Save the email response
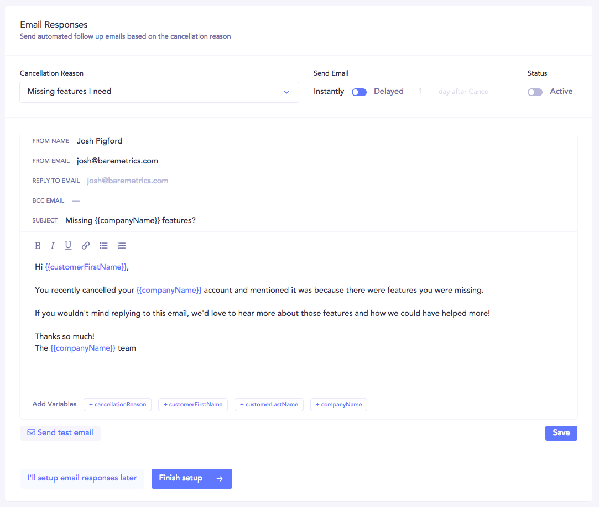Viewport: 599px width, 507px height. tap(561, 433)
